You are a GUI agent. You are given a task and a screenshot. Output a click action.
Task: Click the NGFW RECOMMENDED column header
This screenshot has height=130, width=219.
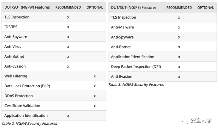pyautogui.click(x=68, y=7)
